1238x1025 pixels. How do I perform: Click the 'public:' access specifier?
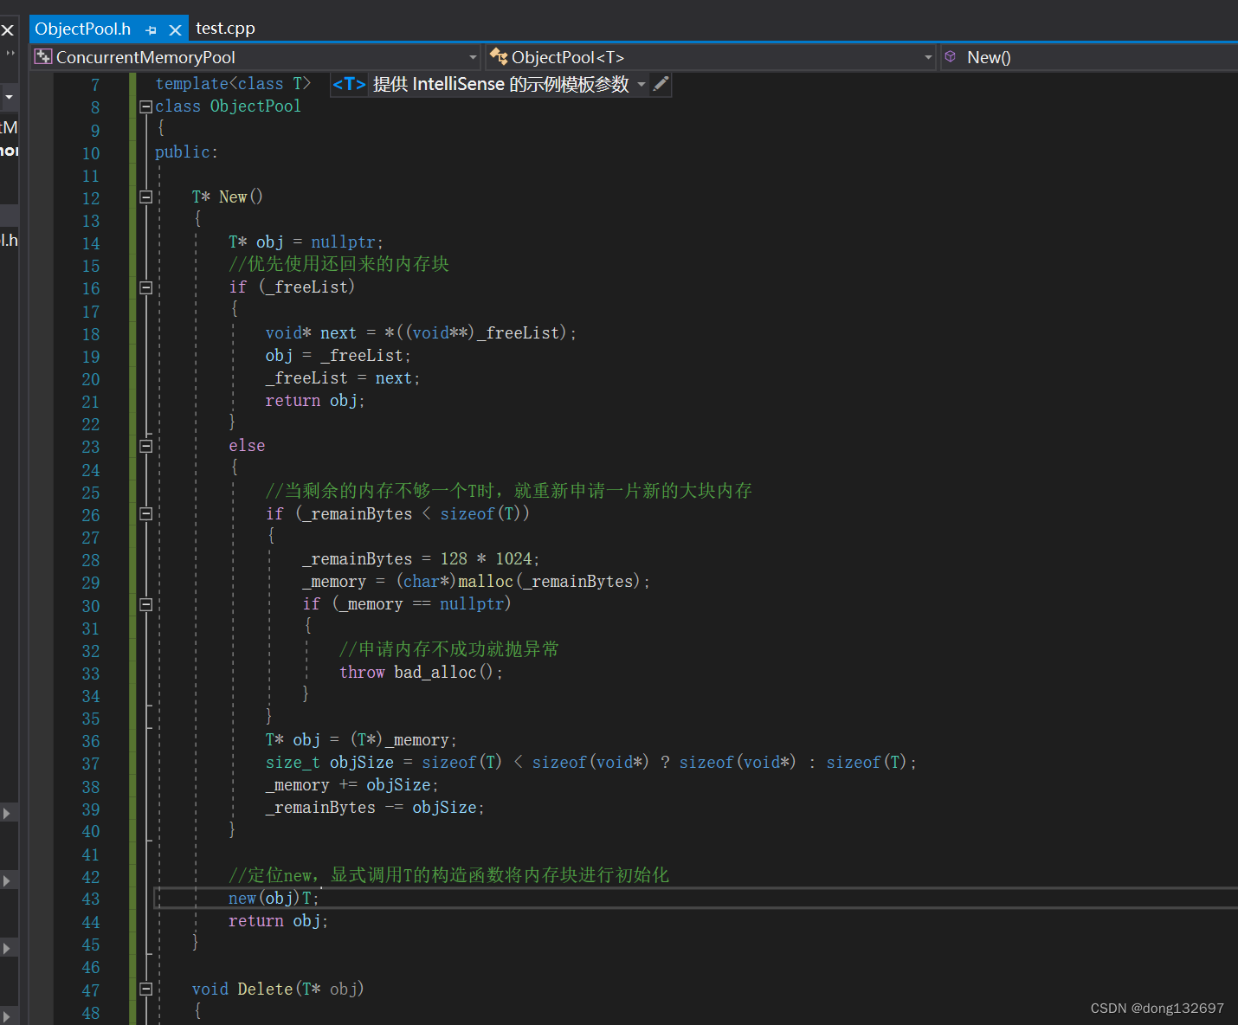point(186,152)
